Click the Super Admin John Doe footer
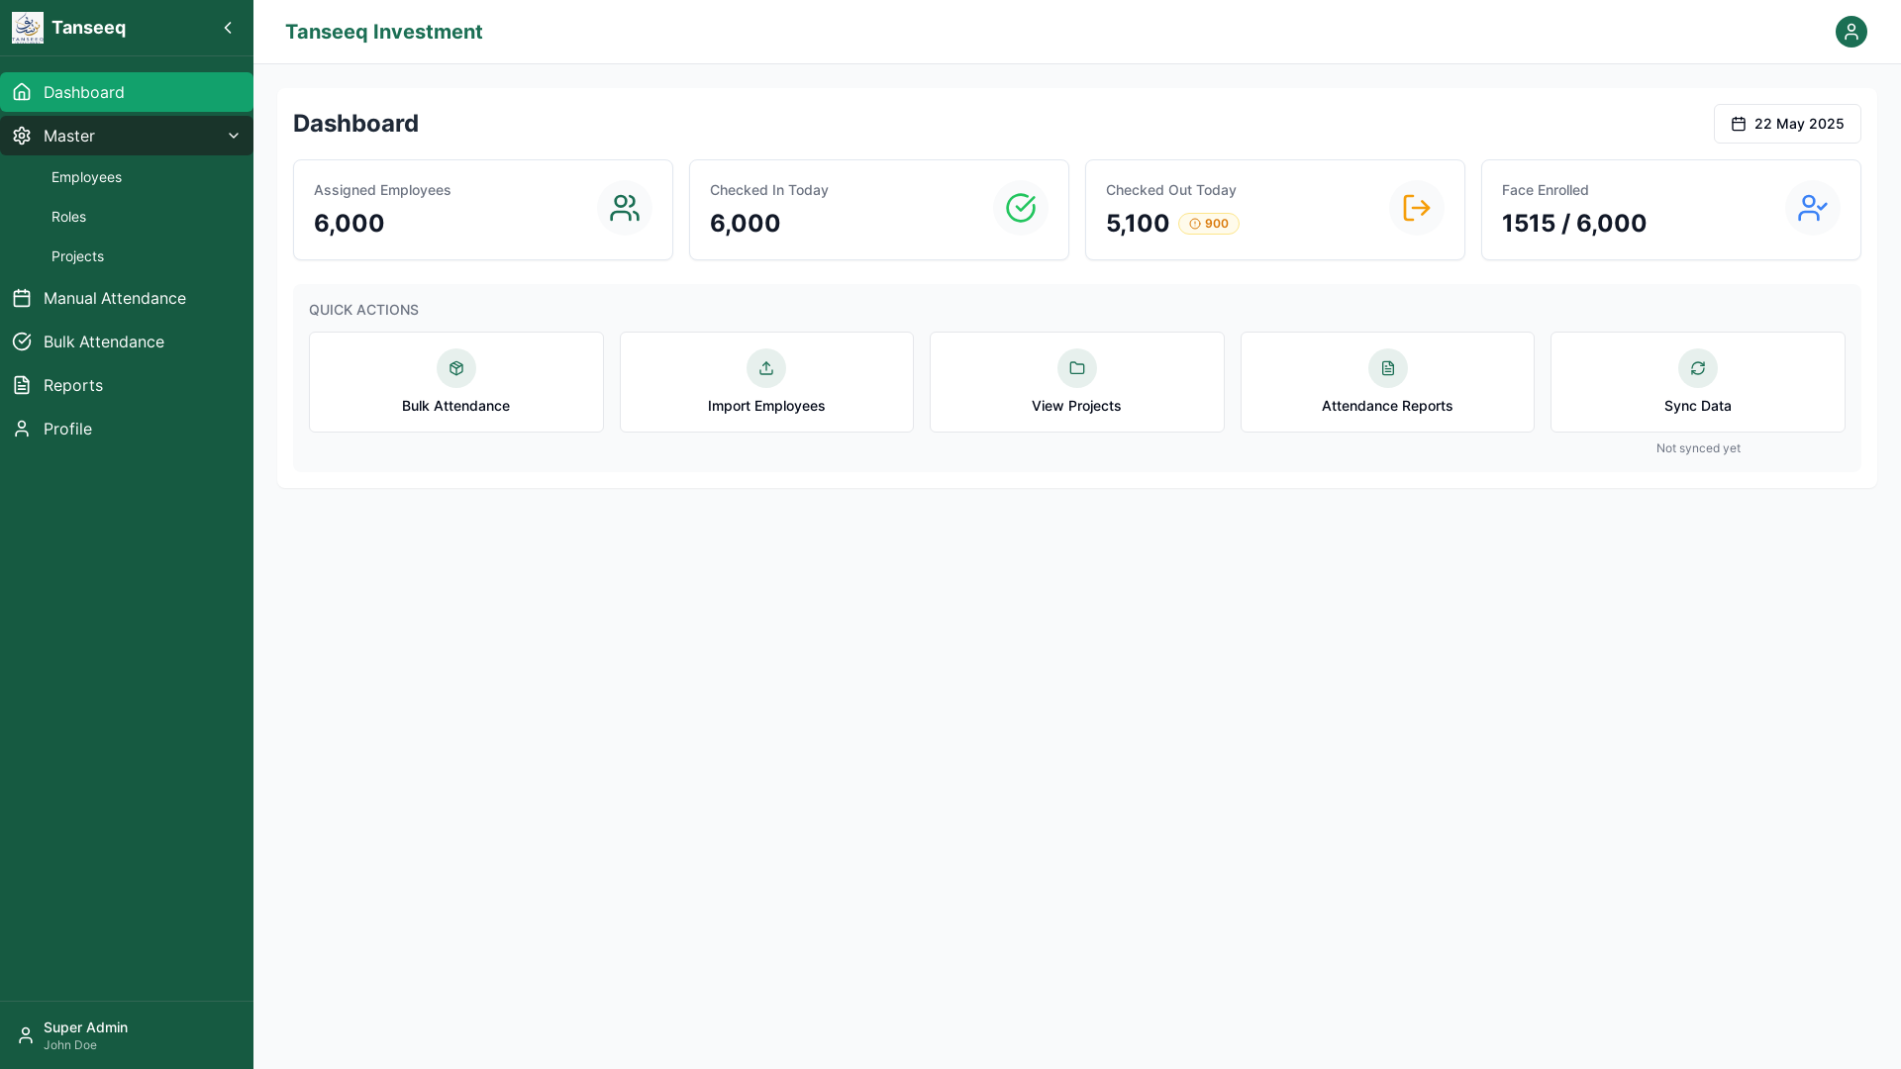This screenshot has height=1069, width=1901. click(x=127, y=1035)
